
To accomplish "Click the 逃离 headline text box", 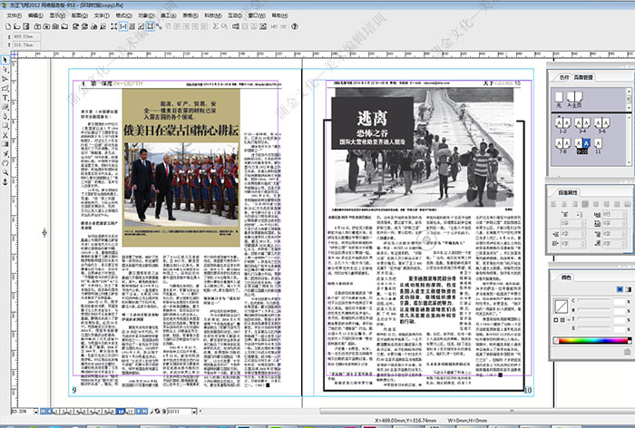I will (372, 118).
